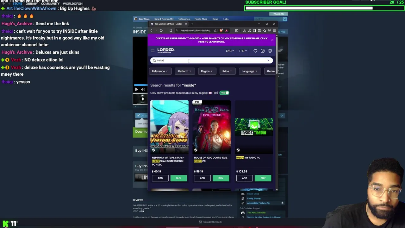405x228 pixels.
Task: Expand the Price filter dropdown
Action: click(x=227, y=71)
